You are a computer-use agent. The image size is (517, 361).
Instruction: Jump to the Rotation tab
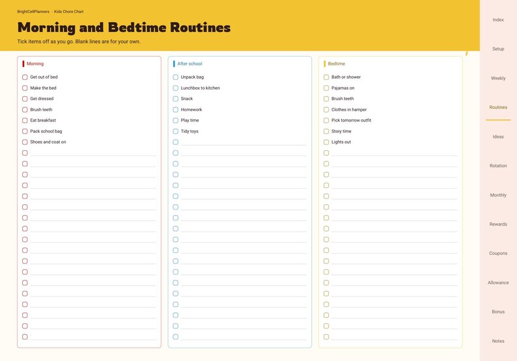tap(498, 166)
